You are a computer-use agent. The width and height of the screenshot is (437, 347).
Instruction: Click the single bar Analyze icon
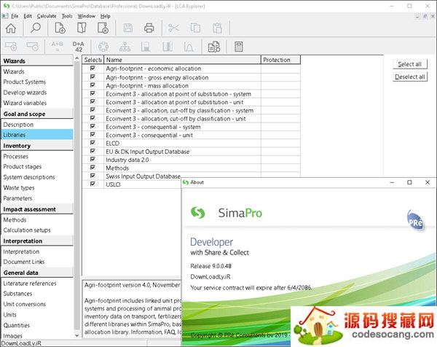click(146, 47)
